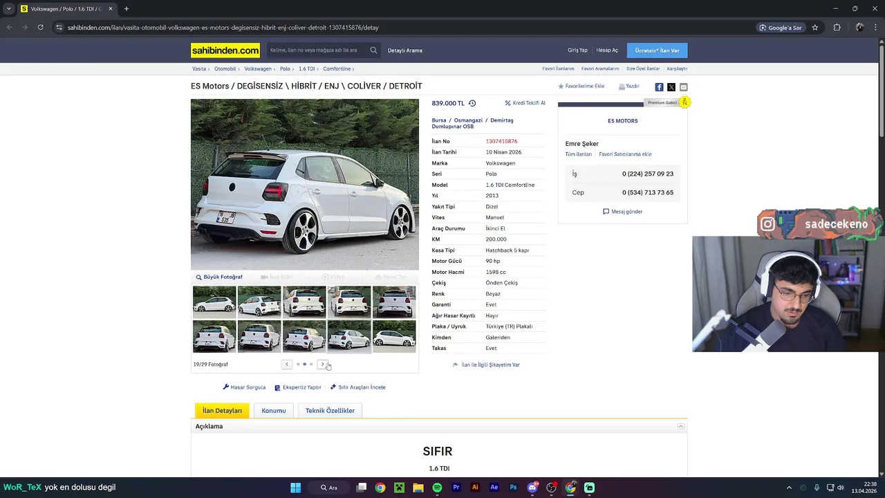The width and height of the screenshot is (885, 498).
Task: Open the Detaylı Arama link
Action: (405, 50)
